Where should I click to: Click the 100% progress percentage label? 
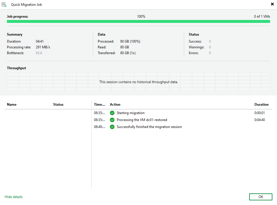click(x=141, y=17)
